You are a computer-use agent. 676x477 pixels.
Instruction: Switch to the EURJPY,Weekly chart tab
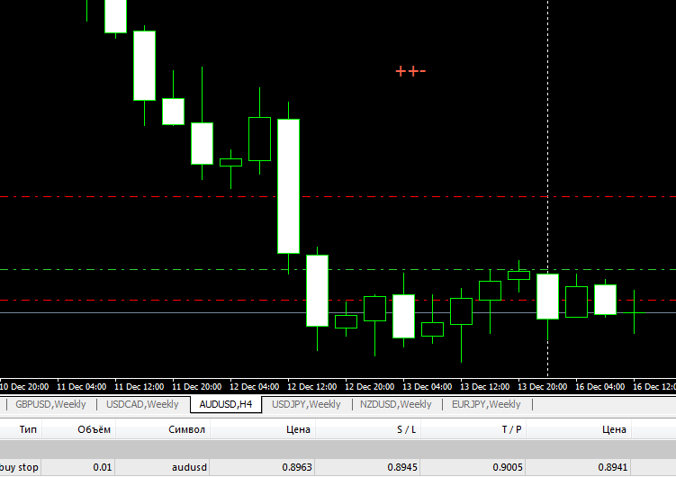pyautogui.click(x=486, y=405)
